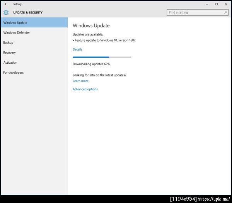Click the download progress bar
Screen dimensions: 232x203
(x=102, y=57)
